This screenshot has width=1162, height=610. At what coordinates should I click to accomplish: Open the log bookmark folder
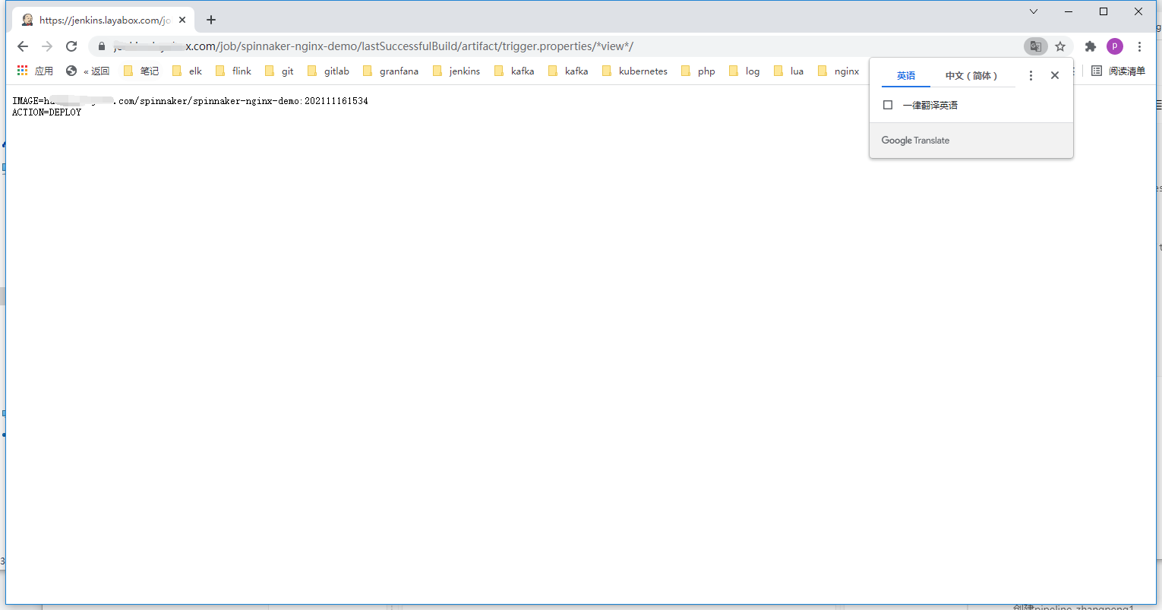[744, 71]
